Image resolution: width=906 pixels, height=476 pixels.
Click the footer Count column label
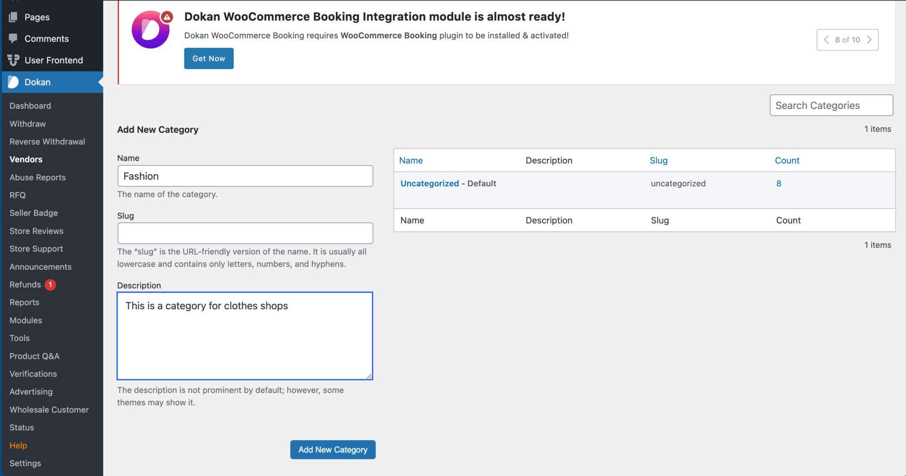pos(788,221)
